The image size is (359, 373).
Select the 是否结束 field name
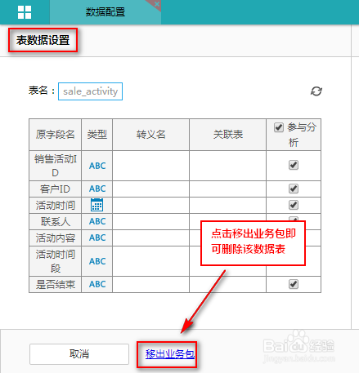(56, 284)
